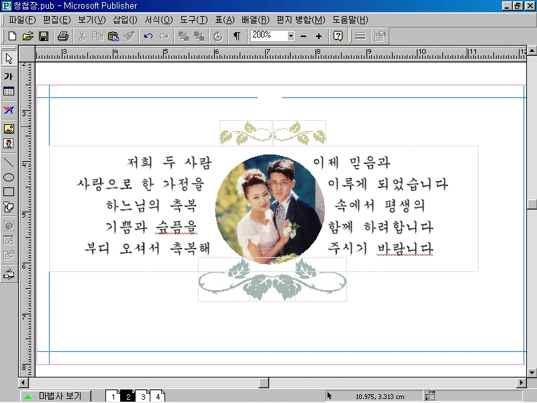
Task: Select the WordArt Frame tool
Action: click(9, 110)
